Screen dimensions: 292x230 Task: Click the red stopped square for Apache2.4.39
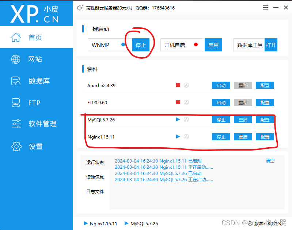(x=178, y=85)
